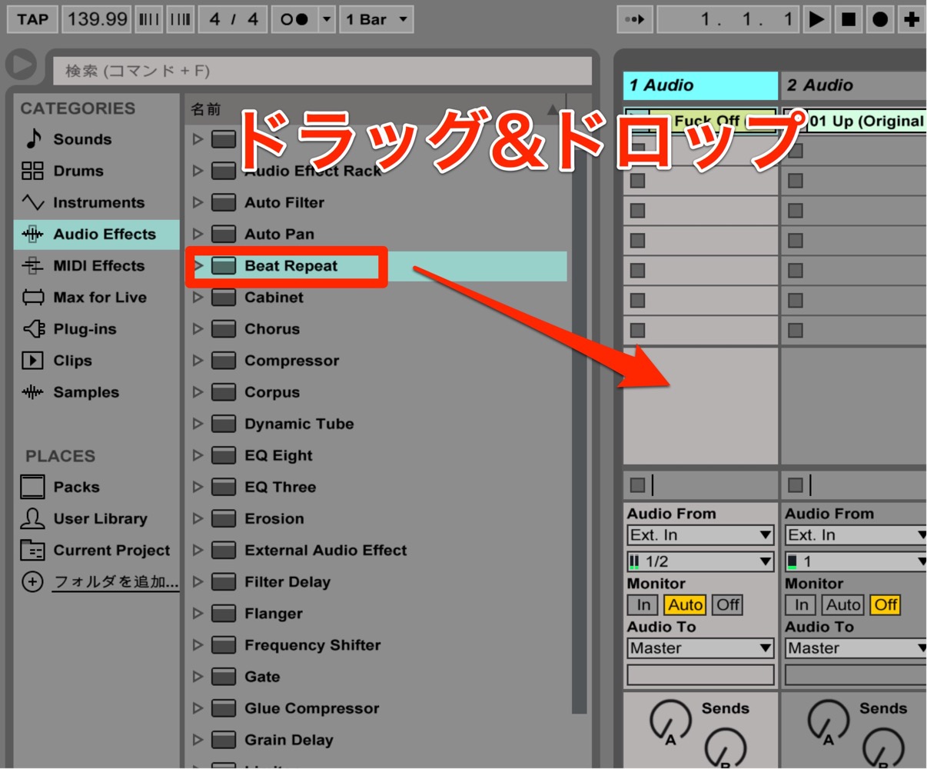Image resolution: width=927 pixels, height=769 pixels.
Task: Select the Glue Compressor device entry
Action: 377,707
